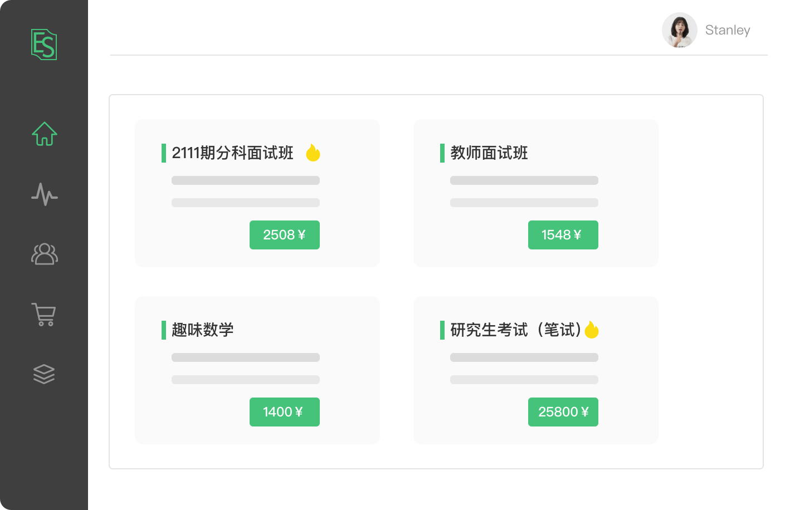Open the users group icon

[x=45, y=254]
